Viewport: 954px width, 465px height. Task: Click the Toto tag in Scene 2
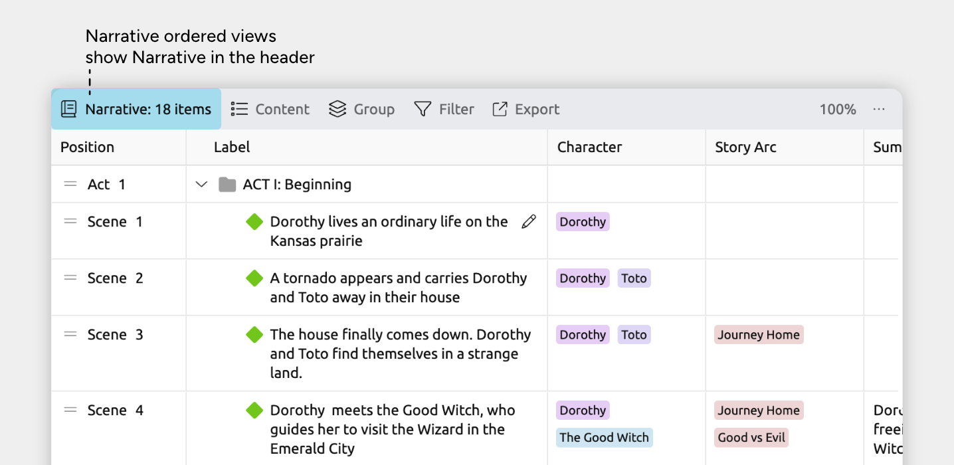[634, 278]
